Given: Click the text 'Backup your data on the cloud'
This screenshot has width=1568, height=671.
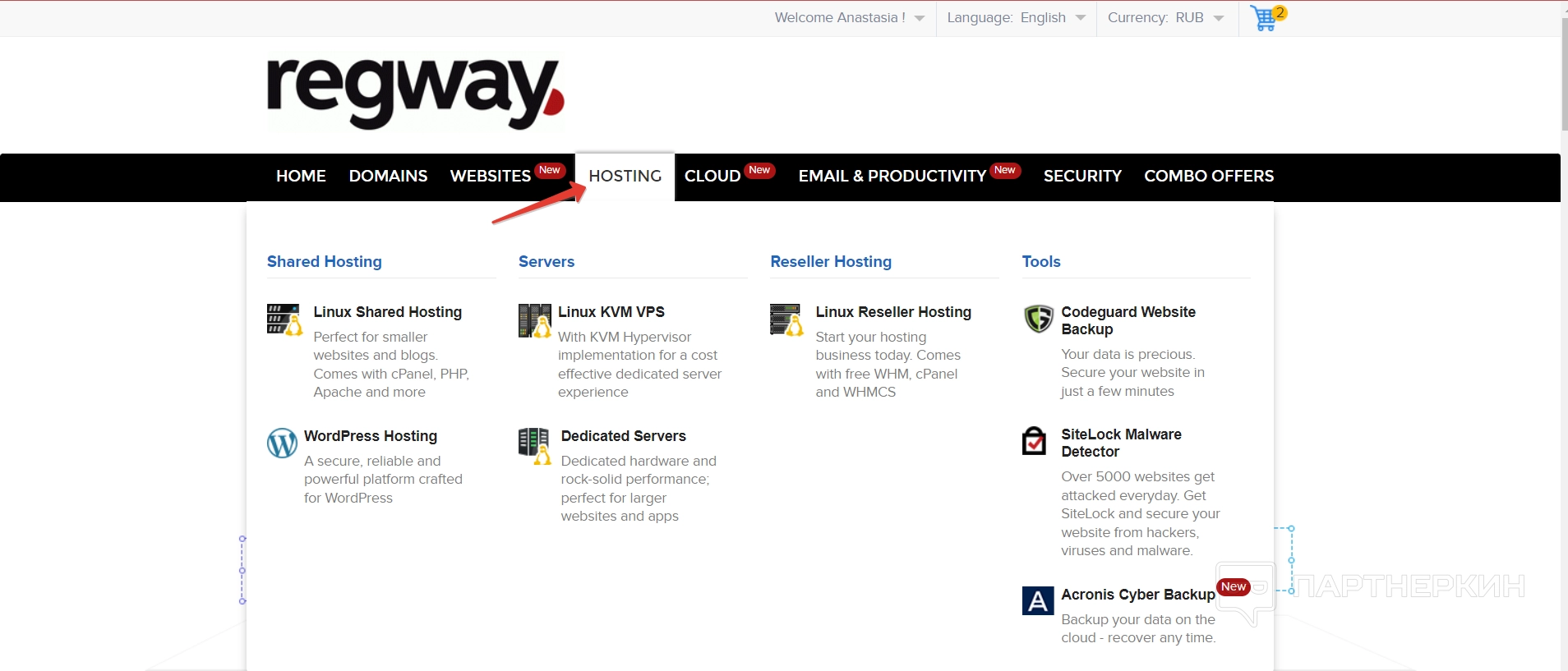Looking at the screenshot, I should coord(1138,628).
